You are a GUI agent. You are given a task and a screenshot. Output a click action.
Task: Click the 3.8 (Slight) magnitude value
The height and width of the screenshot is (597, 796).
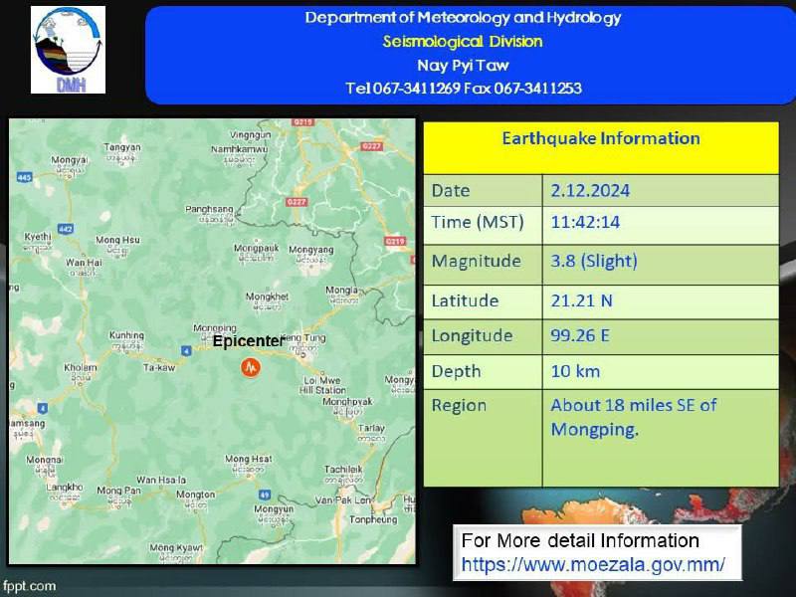coord(594,262)
